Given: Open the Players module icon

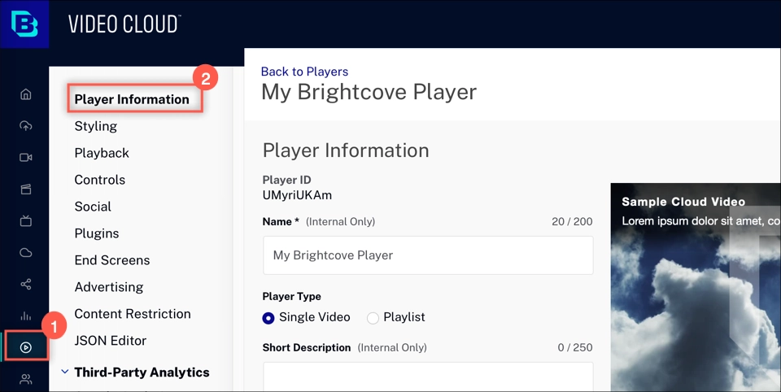Looking at the screenshot, I should [x=26, y=347].
